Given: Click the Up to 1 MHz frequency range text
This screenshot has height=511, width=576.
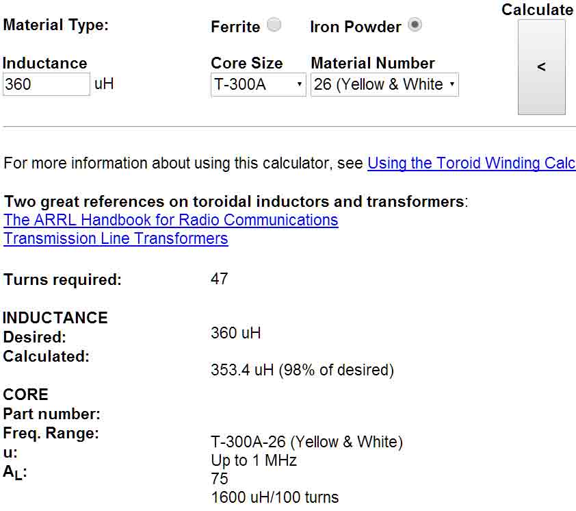Looking at the screenshot, I should [254, 460].
